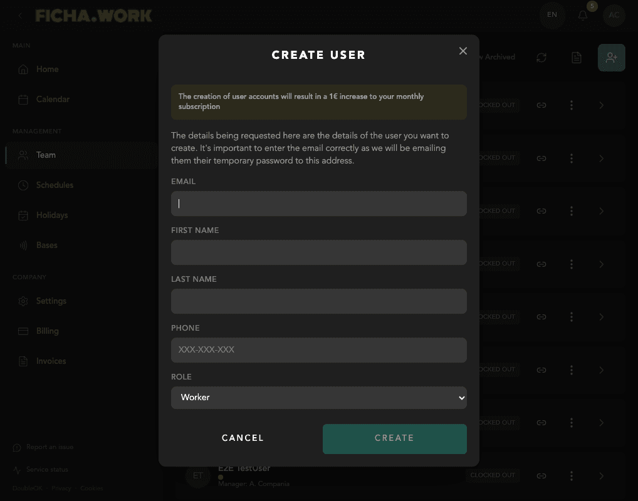This screenshot has width=638, height=501.
Task: Open the AC account avatar
Action: point(614,15)
